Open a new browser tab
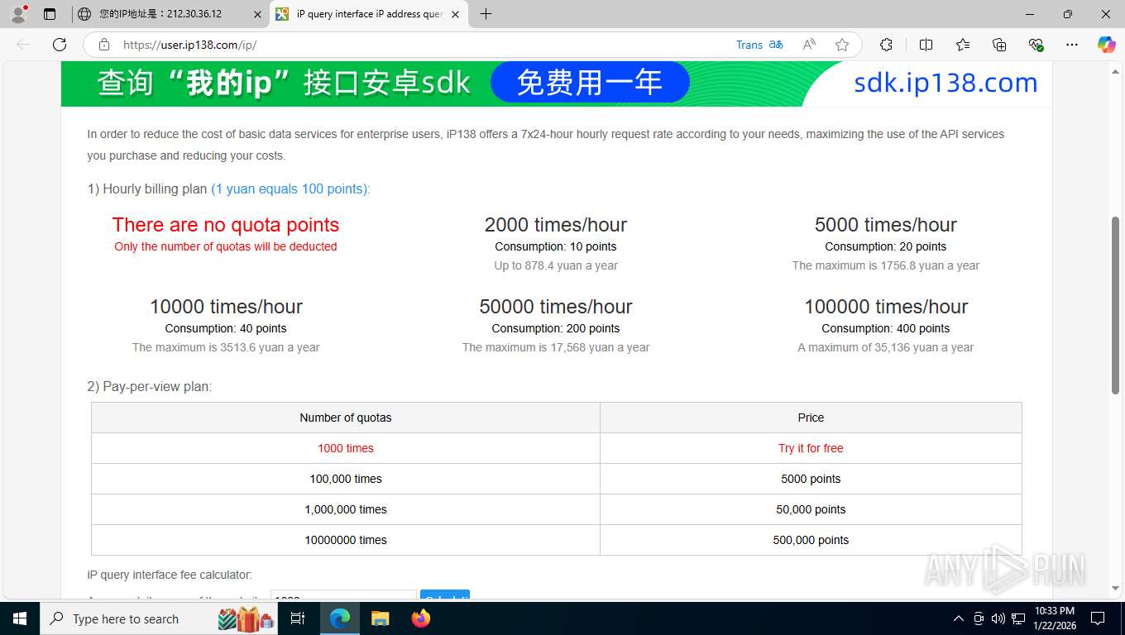Viewport: 1125px width, 635px height. click(x=486, y=14)
